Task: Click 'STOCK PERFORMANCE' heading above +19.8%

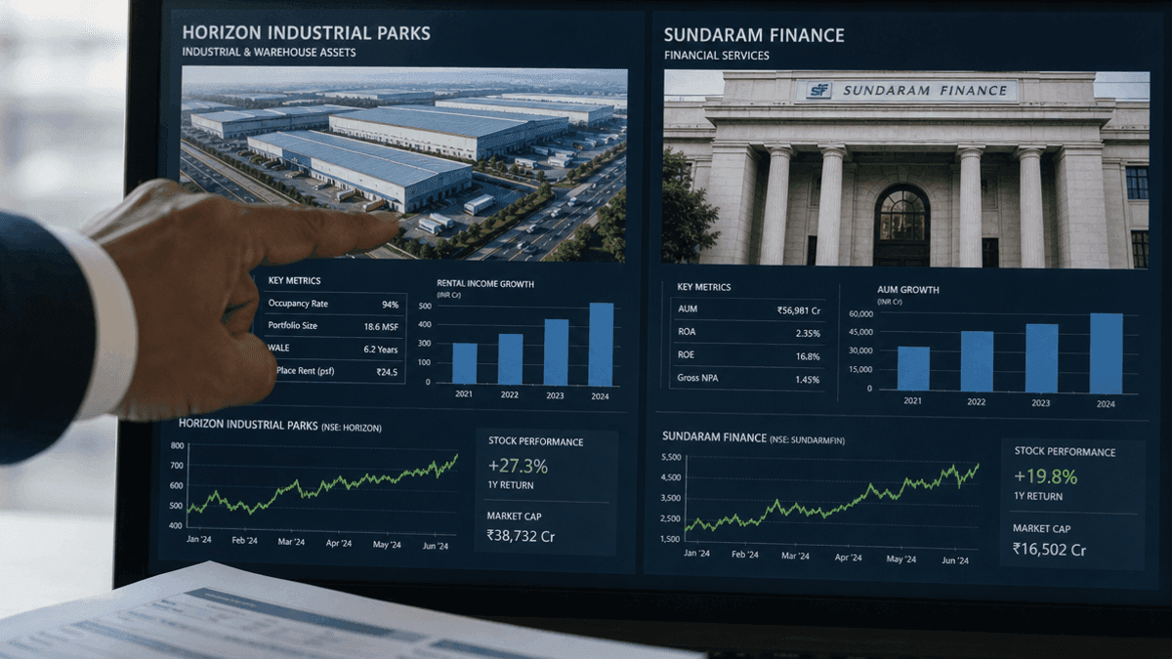Action: (x=1065, y=452)
